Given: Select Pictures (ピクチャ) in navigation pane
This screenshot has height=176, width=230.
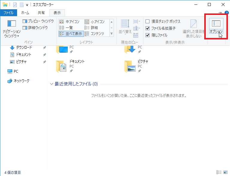Looking at the screenshot, I should pyautogui.click(x=18, y=62).
